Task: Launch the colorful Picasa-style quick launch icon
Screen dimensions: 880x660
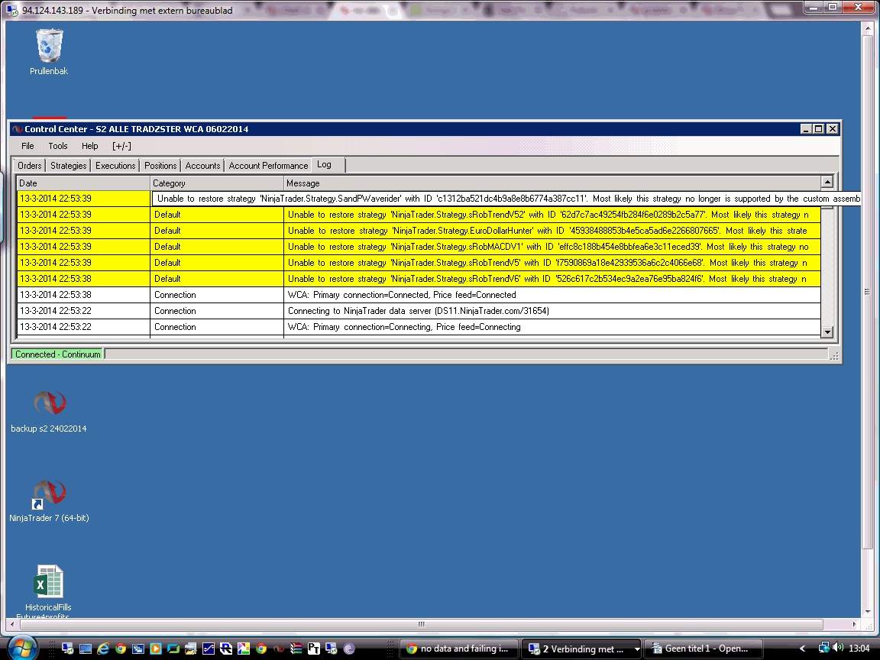Action: [244, 649]
